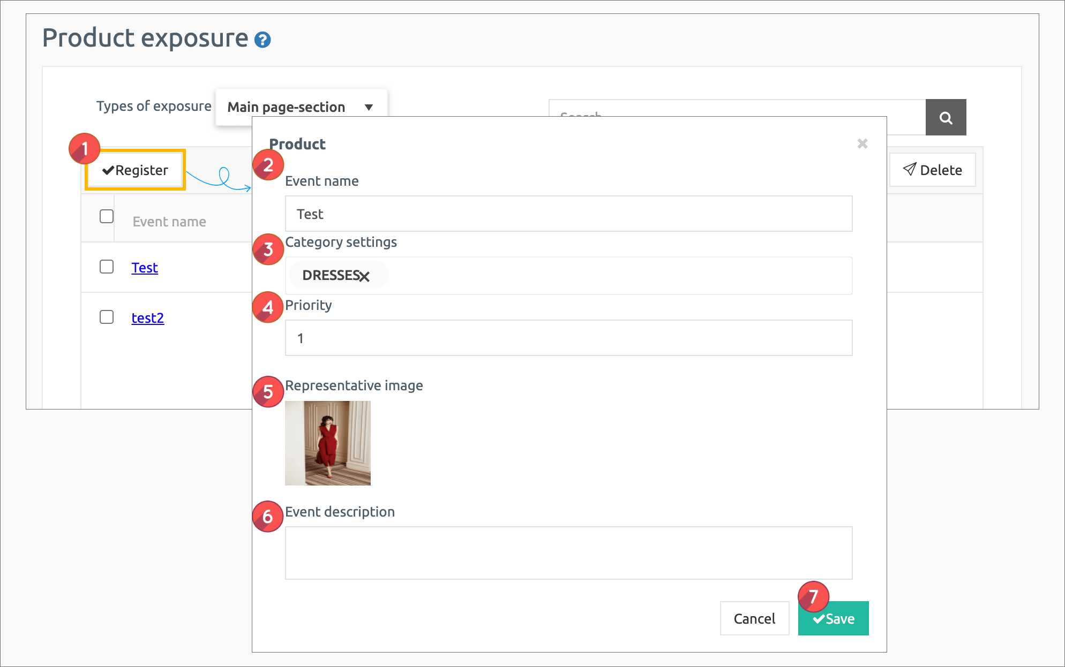Open the Test event link
The image size is (1065, 667).
pos(145,268)
